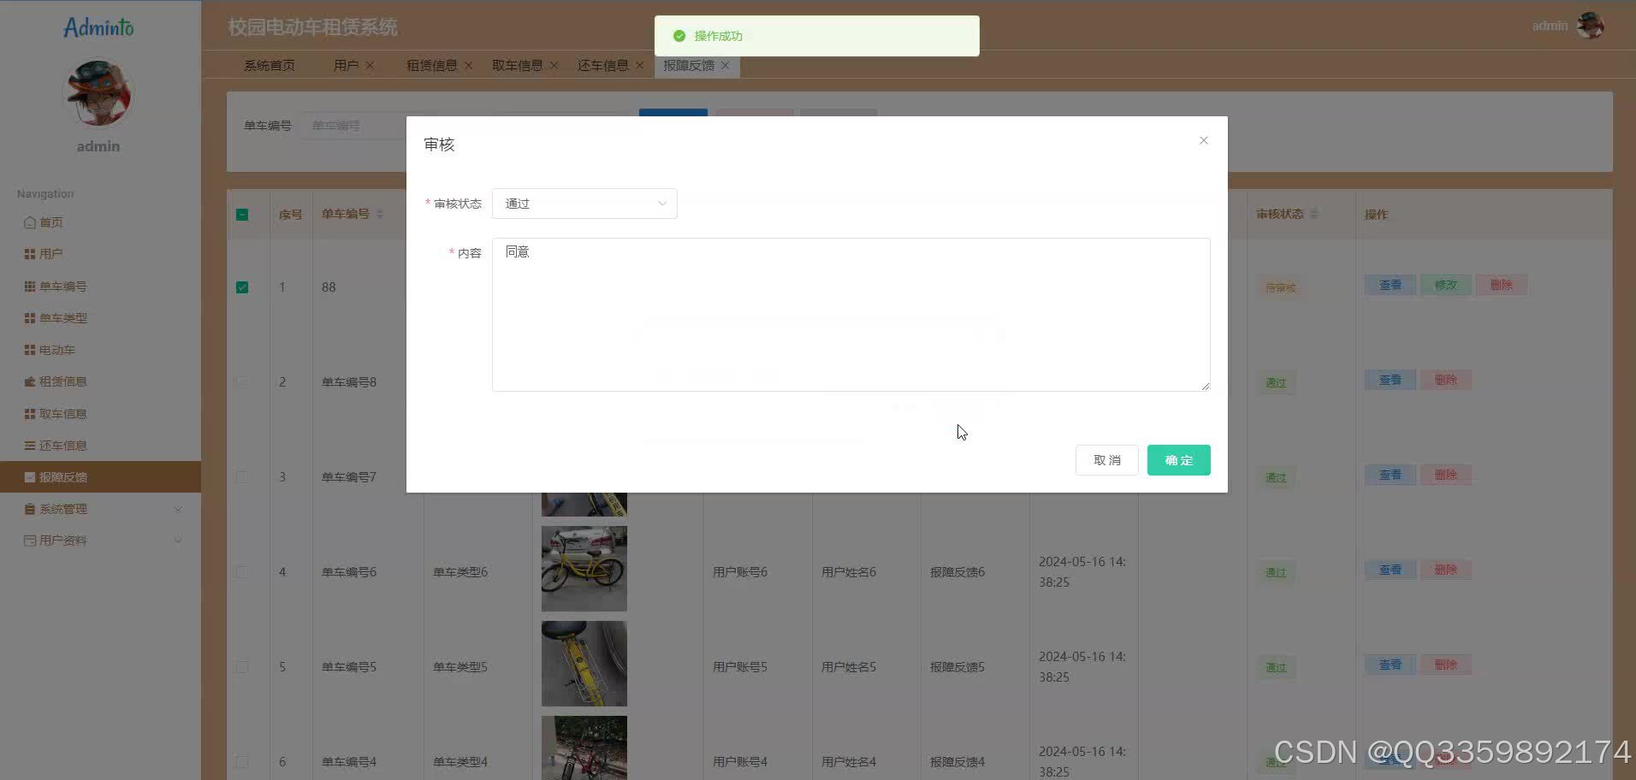The image size is (1636, 780).
Task: Open 取车信息 sidebar item
Action: (100, 414)
